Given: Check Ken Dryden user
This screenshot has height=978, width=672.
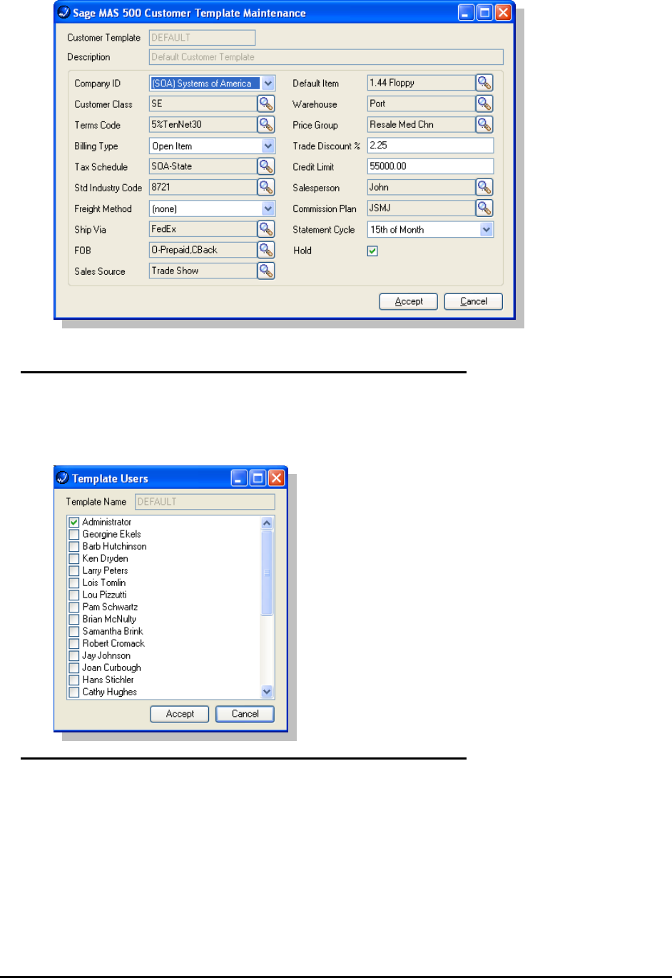Looking at the screenshot, I should (x=74, y=559).
